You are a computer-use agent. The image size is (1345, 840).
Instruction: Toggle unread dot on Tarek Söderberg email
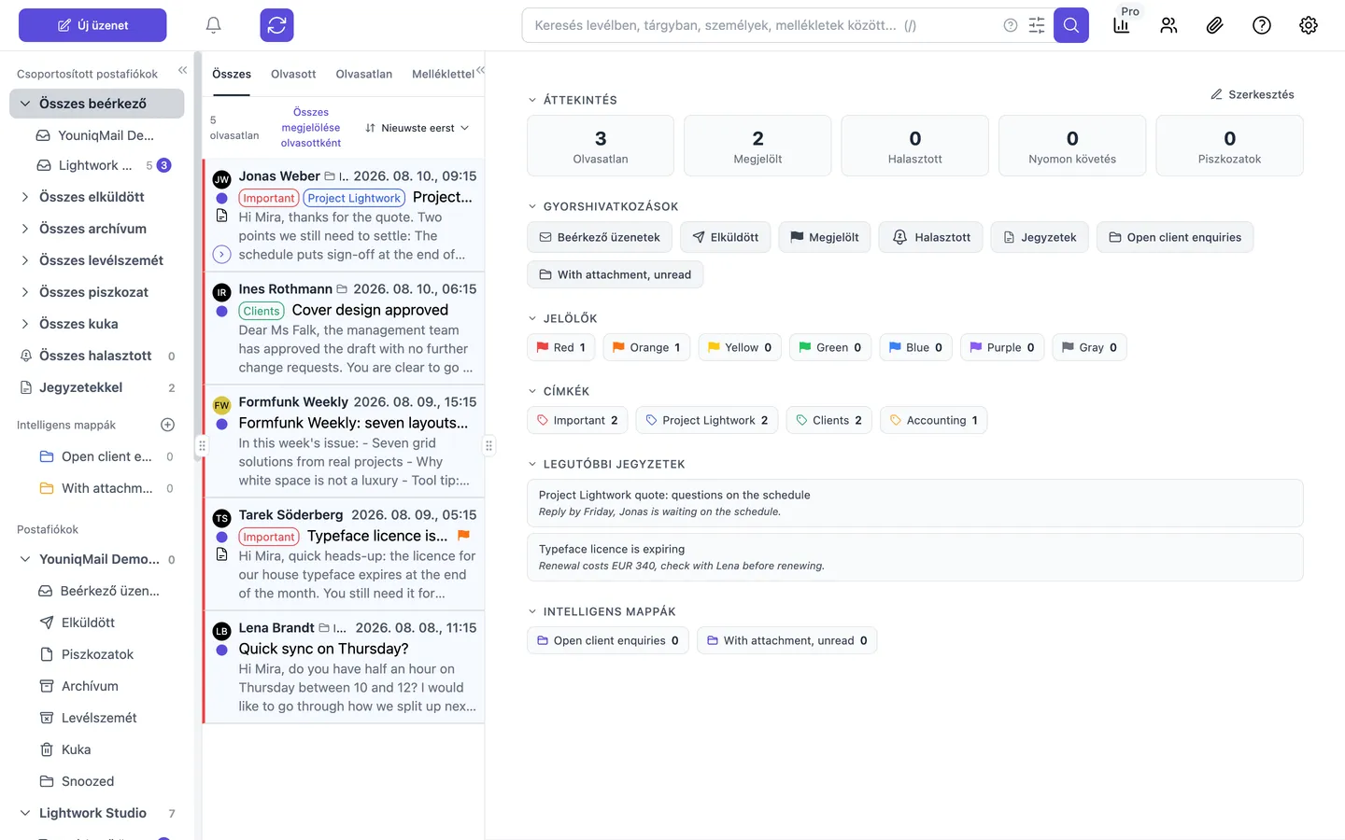point(221,537)
